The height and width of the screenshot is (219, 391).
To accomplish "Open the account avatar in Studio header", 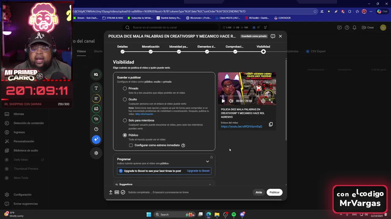I will pyautogui.click(x=383, y=27).
